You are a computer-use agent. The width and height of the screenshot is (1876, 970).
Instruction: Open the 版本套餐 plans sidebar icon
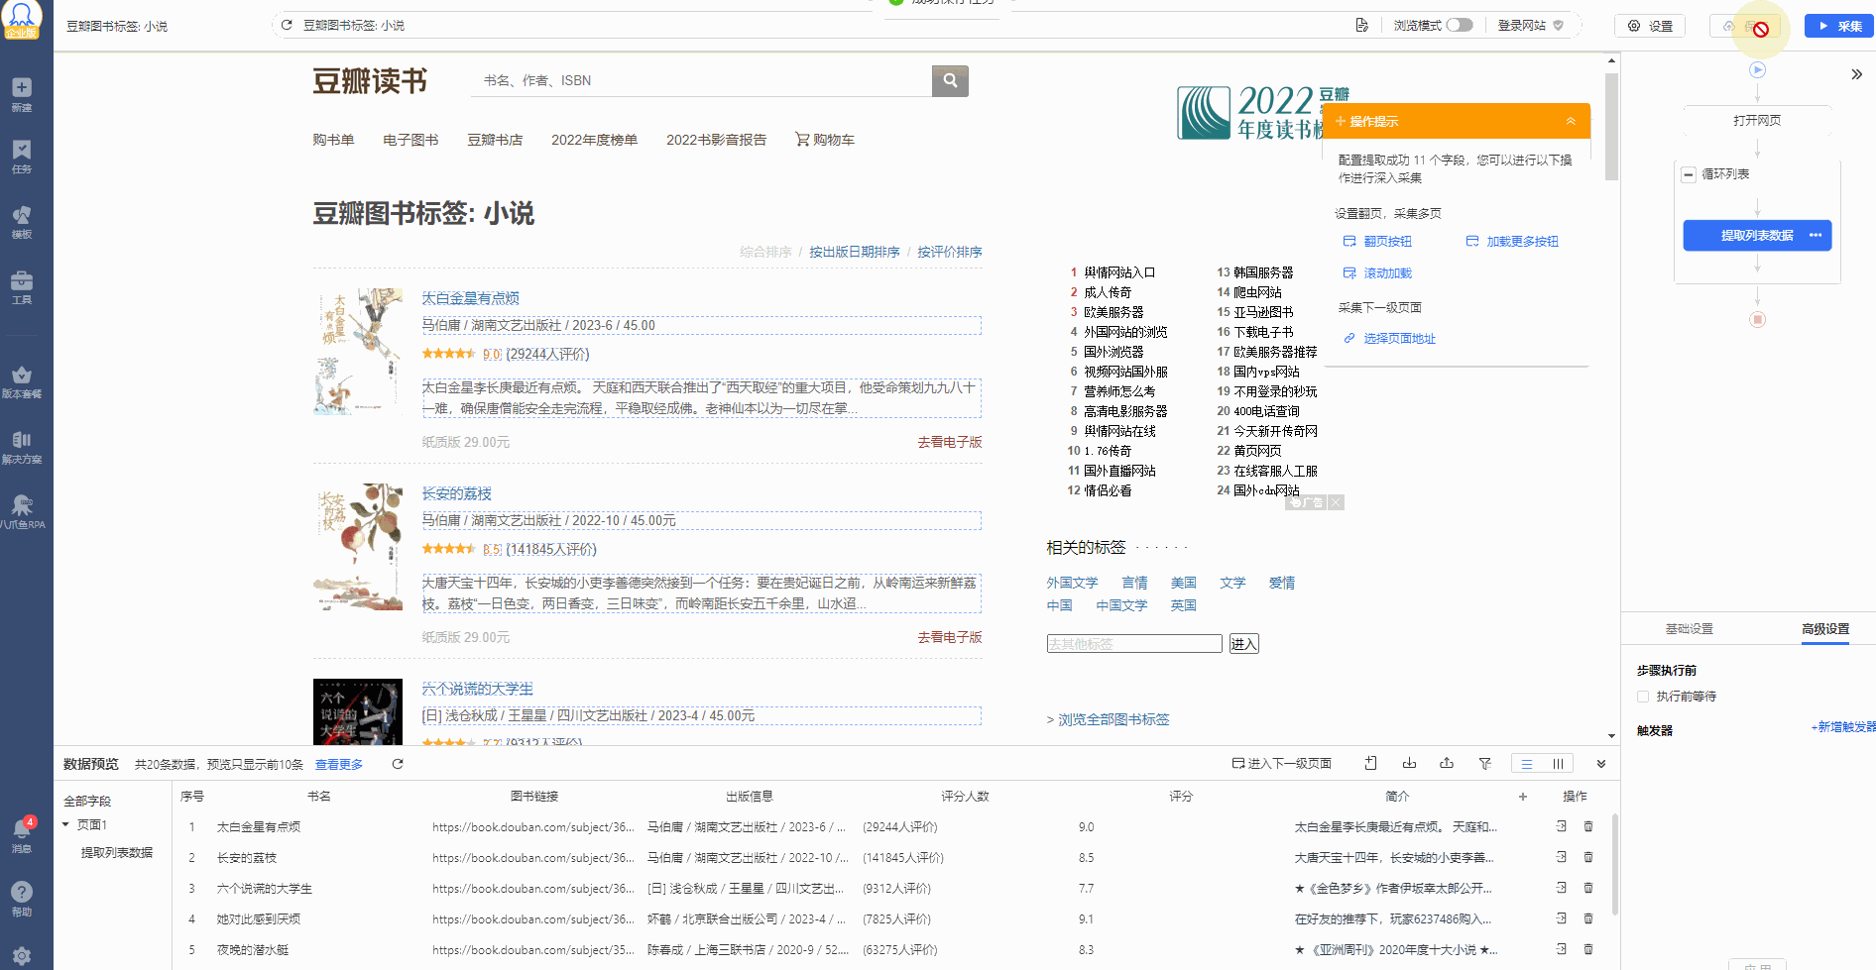tap(22, 380)
